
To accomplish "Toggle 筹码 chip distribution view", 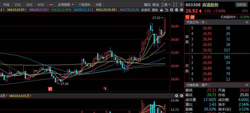I will 147,5.
